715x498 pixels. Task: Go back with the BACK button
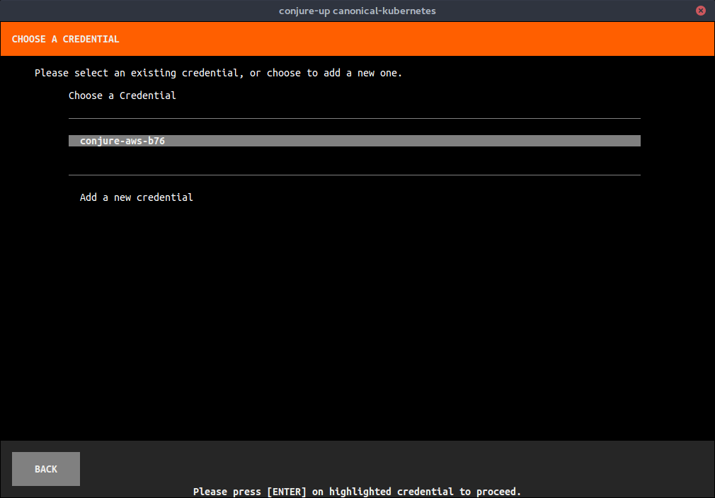pos(46,469)
